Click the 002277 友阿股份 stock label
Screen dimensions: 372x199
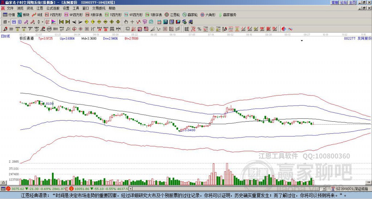pos(358,38)
